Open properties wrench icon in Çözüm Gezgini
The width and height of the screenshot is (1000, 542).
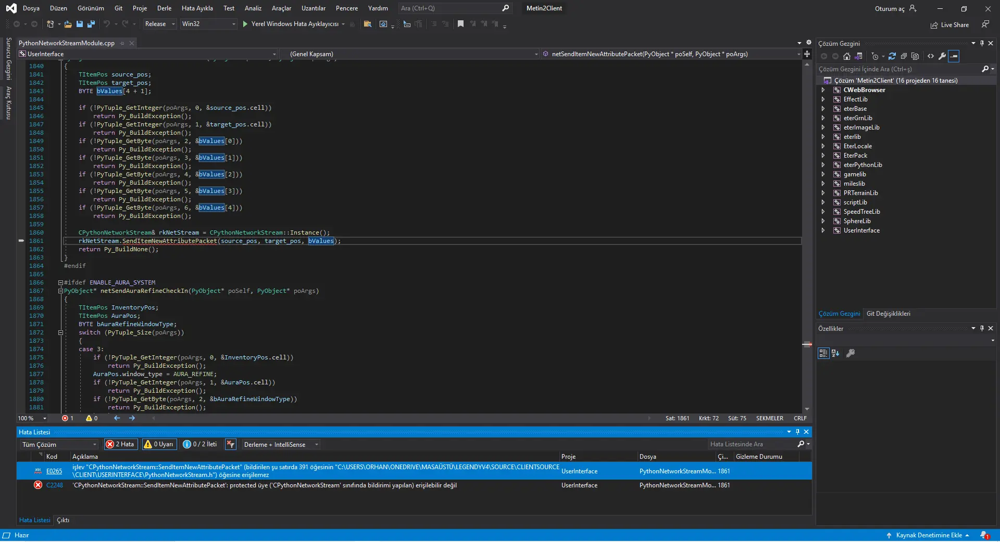[942, 56]
